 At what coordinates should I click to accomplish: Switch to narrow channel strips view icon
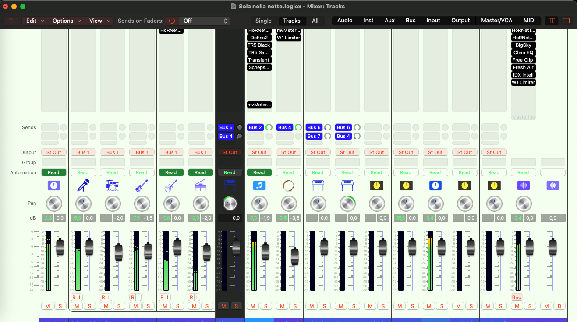tap(552, 21)
